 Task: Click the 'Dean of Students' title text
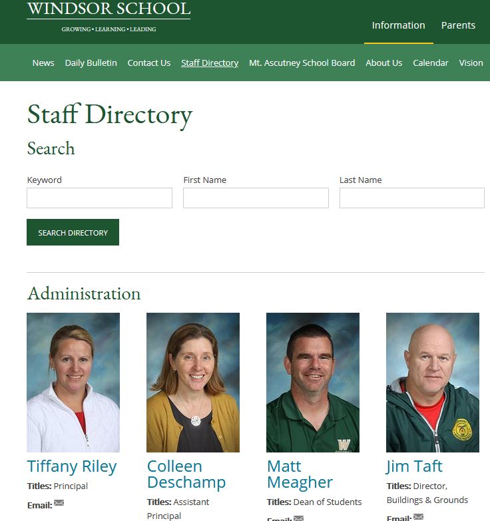[x=328, y=502]
